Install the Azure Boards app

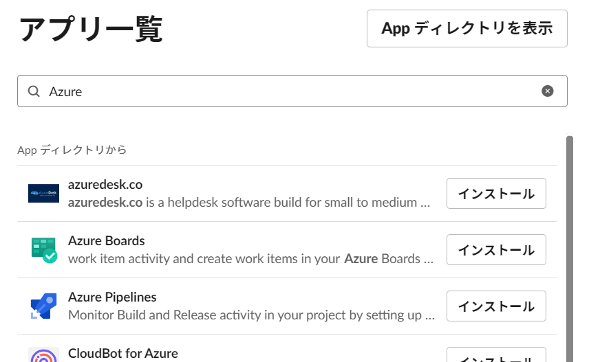tap(496, 250)
